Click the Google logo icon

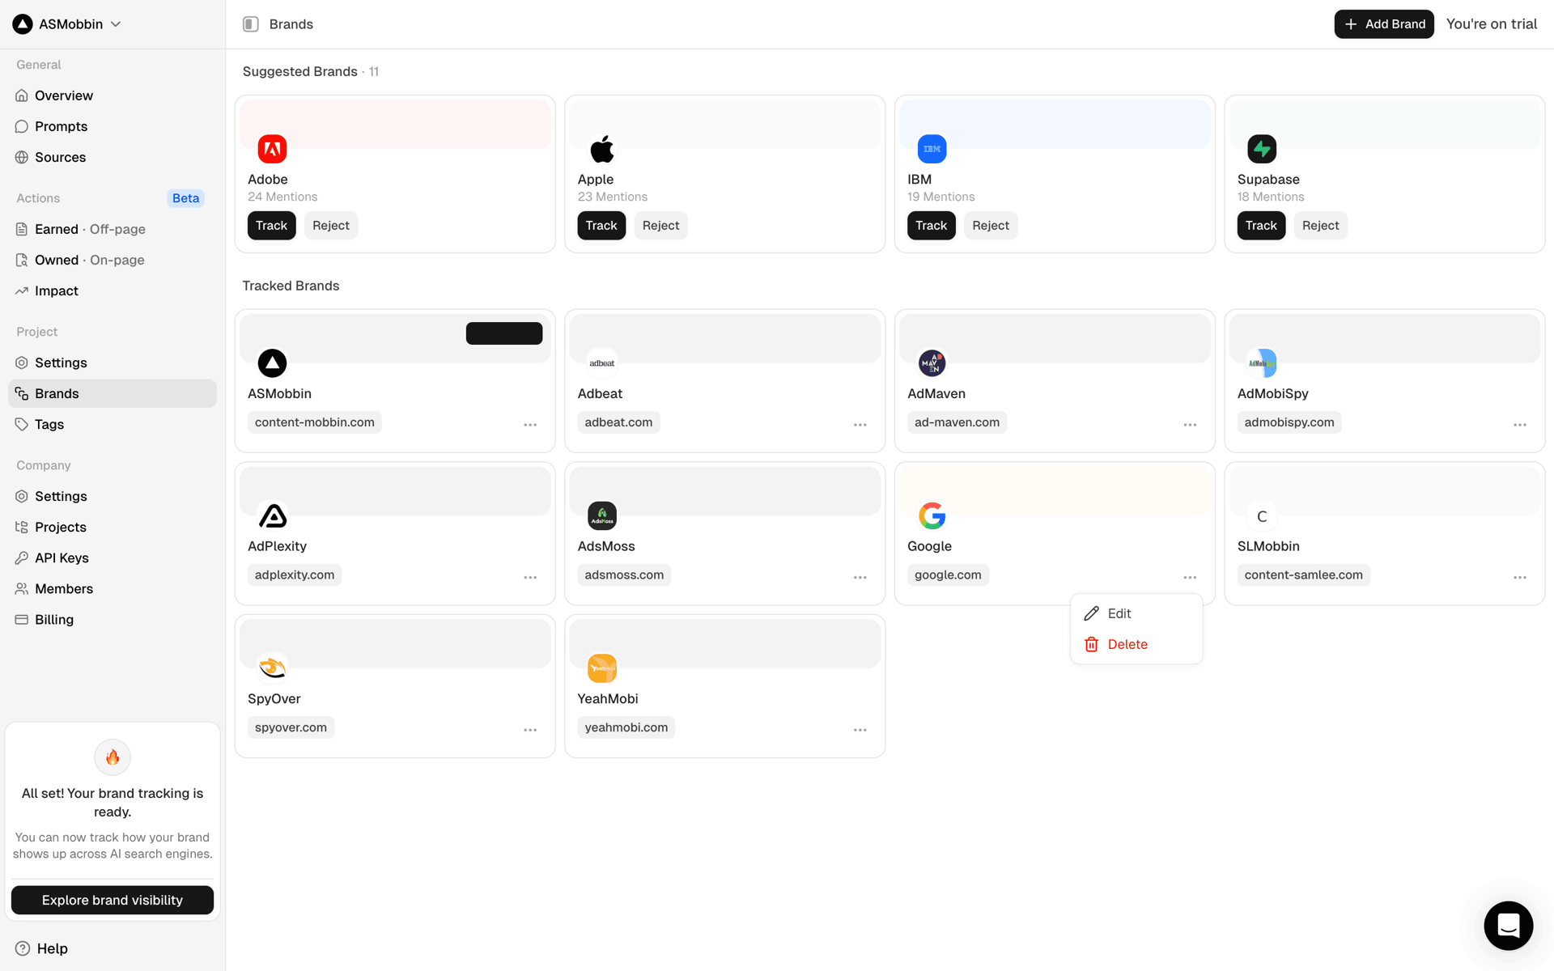click(932, 516)
